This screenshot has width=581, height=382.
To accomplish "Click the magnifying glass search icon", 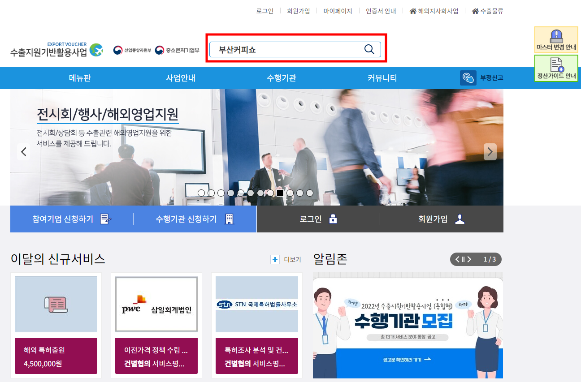I will [x=369, y=49].
